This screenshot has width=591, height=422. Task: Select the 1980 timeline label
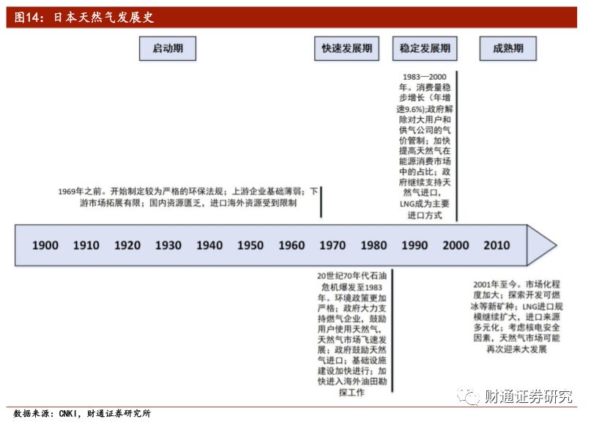(x=374, y=245)
